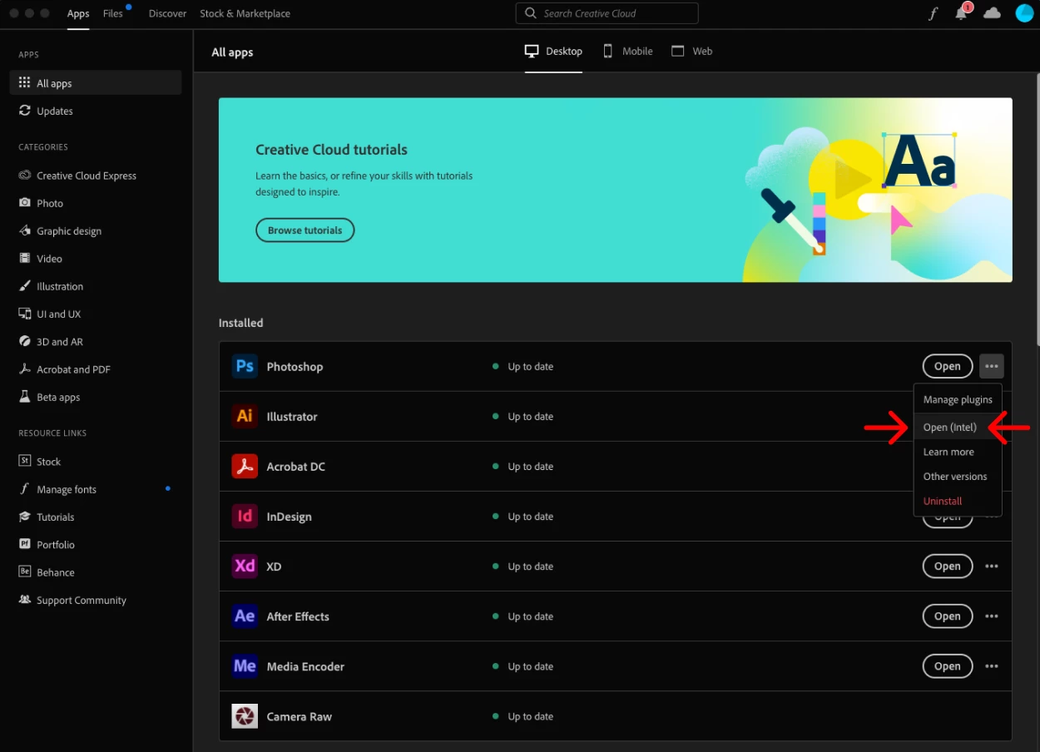
Task: Go to Stock & Marketplace tab
Action: pyautogui.click(x=245, y=13)
